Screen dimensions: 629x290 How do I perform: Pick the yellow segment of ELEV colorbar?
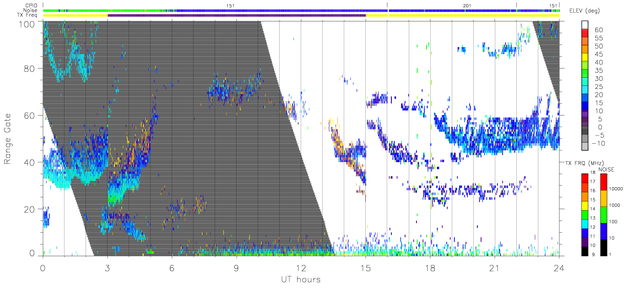pos(585,57)
